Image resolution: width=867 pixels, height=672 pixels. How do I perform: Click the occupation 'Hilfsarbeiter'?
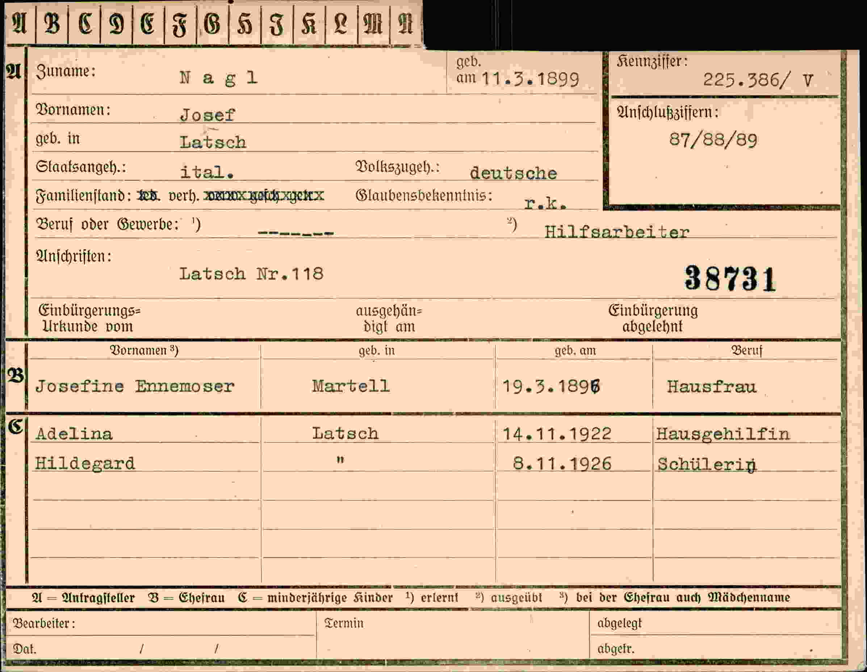[x=617, y=232]
